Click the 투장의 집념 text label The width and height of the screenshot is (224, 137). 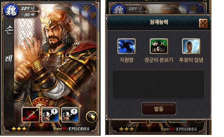191,60
